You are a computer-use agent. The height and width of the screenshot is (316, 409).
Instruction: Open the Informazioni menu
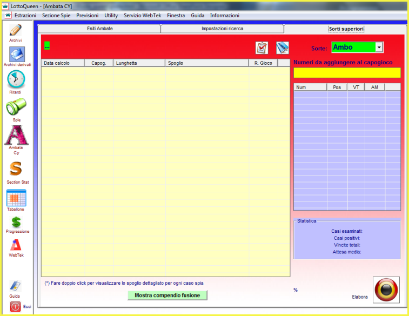tap(225, 15)
